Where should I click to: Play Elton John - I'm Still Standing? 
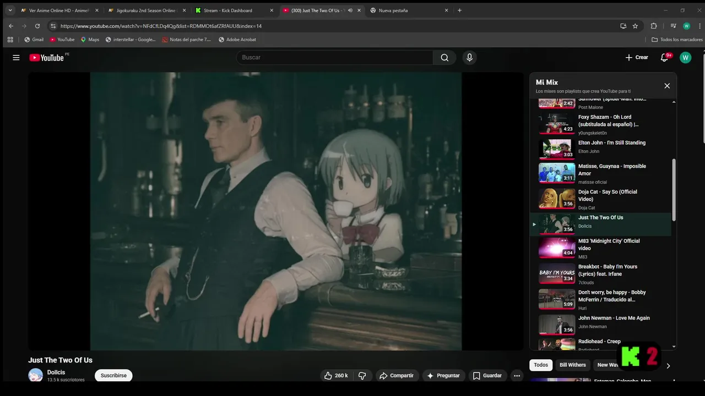600,148
